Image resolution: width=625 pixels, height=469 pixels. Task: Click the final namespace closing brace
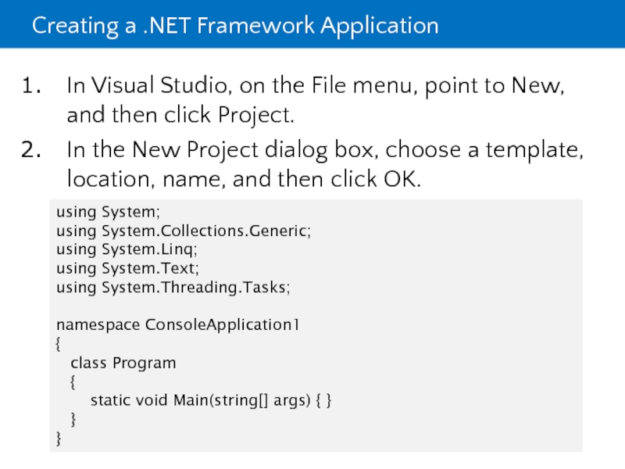(x=59, y=439)
